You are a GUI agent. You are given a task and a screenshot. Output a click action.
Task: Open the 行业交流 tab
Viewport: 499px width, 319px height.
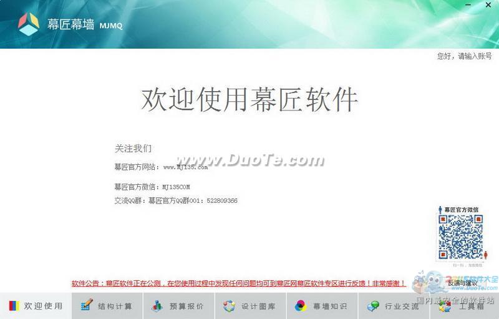click(394, 306)
